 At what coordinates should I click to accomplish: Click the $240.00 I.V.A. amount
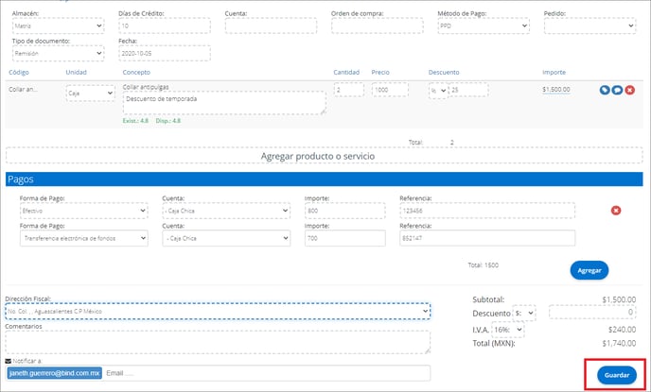[622, 330]
